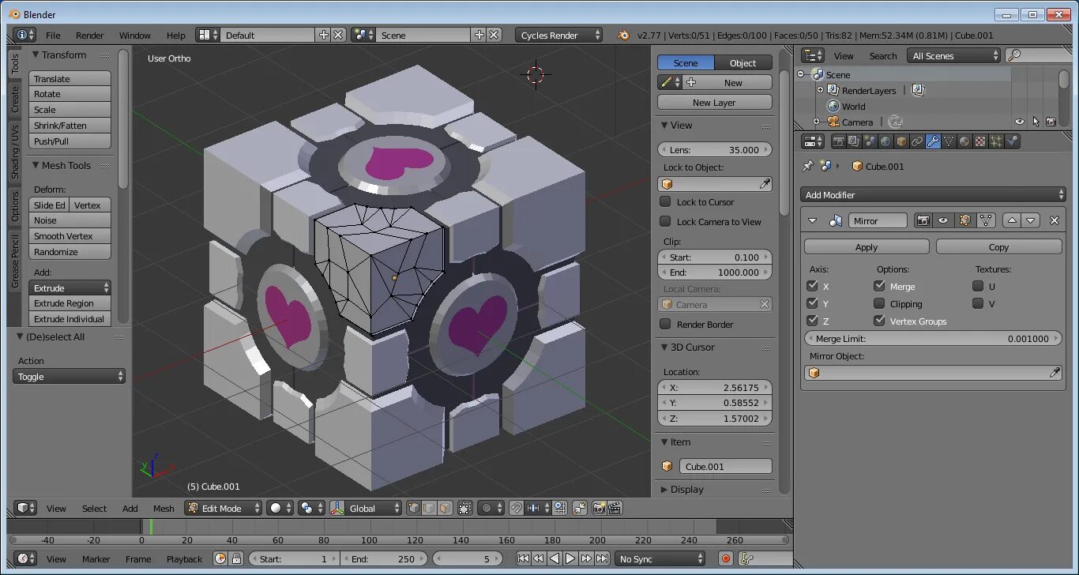The width and height of the screenshot is (1079, 575).
Task: Toggle modifier edit-mode display icon for Mirror
Action: click(x=964, y=220)
